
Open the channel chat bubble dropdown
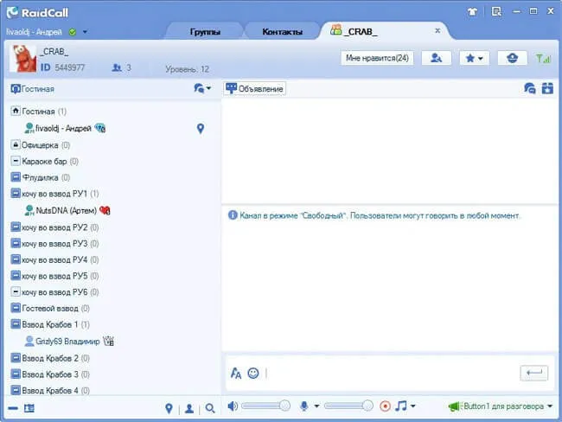click(x=202, y=88)
